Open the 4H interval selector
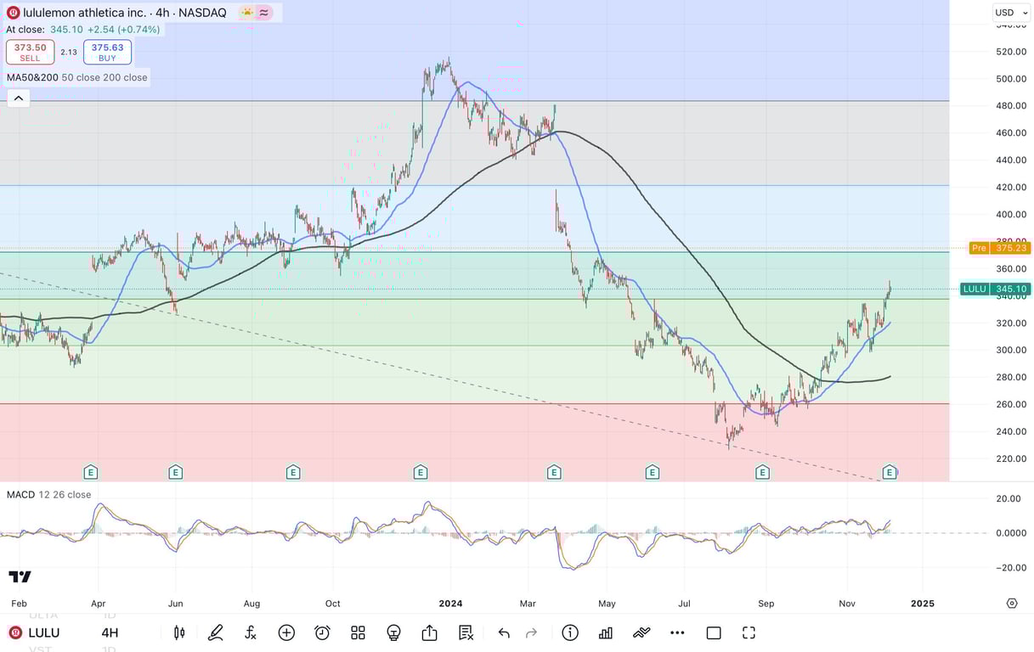This screenshot has width=1034, height=652. pyautogui.click(x=110, y=632)
